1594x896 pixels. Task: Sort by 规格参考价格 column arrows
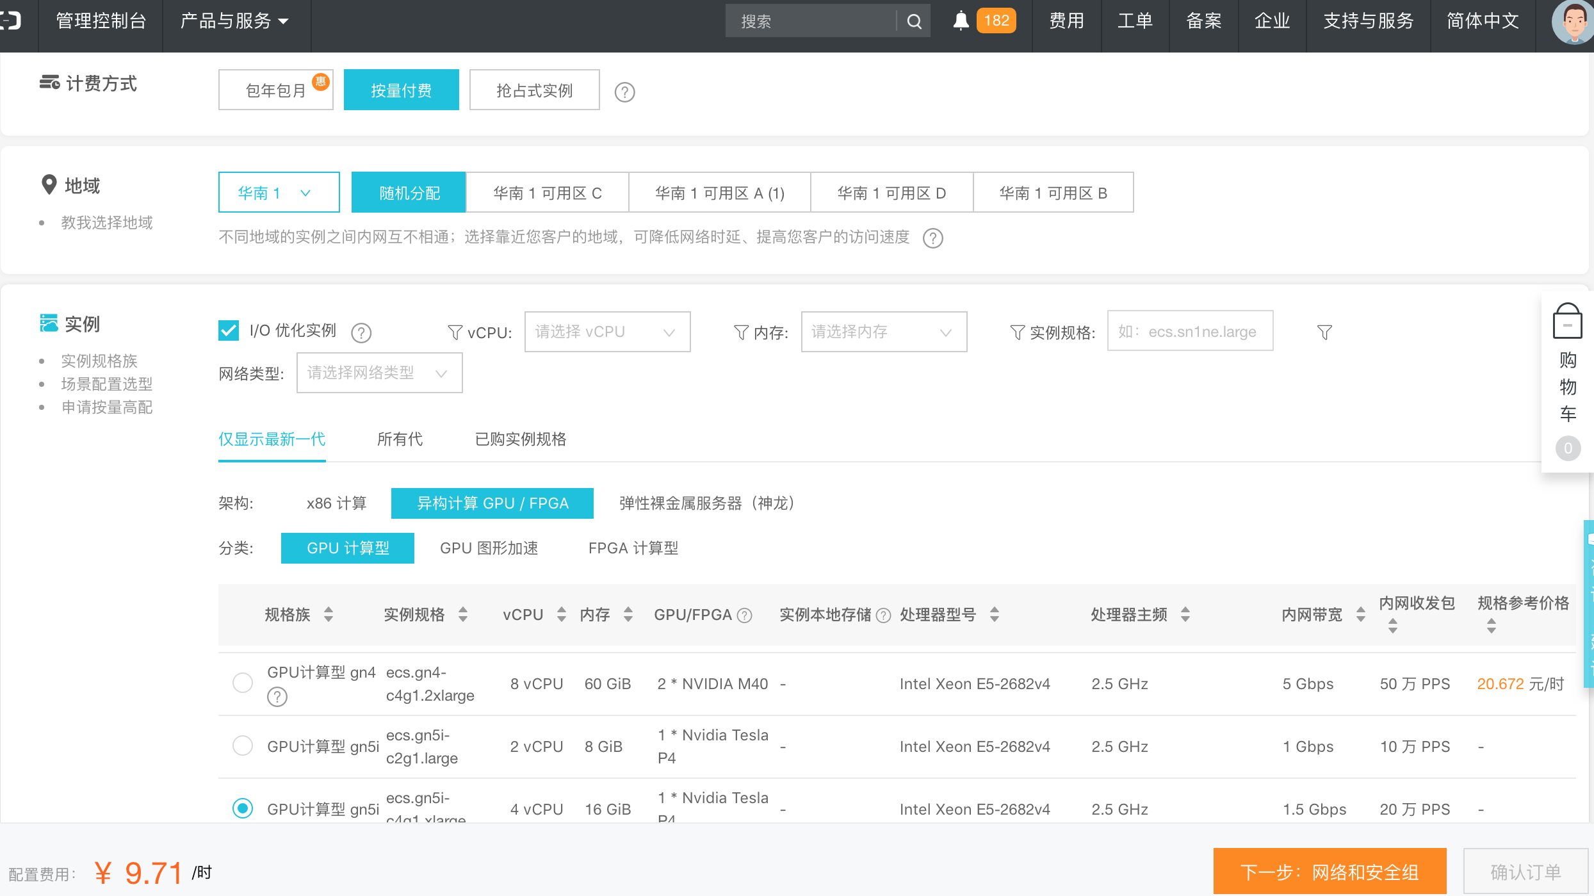pos(1492,626)
